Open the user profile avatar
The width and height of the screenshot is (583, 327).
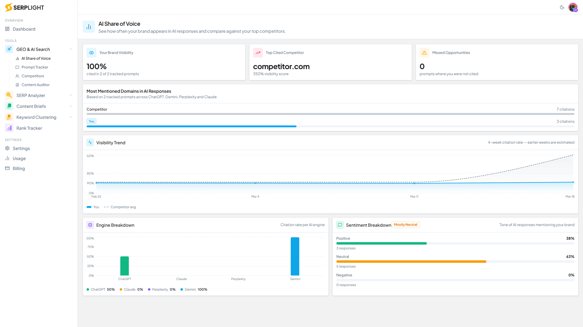pyautogui.click(x=573, y=7)
